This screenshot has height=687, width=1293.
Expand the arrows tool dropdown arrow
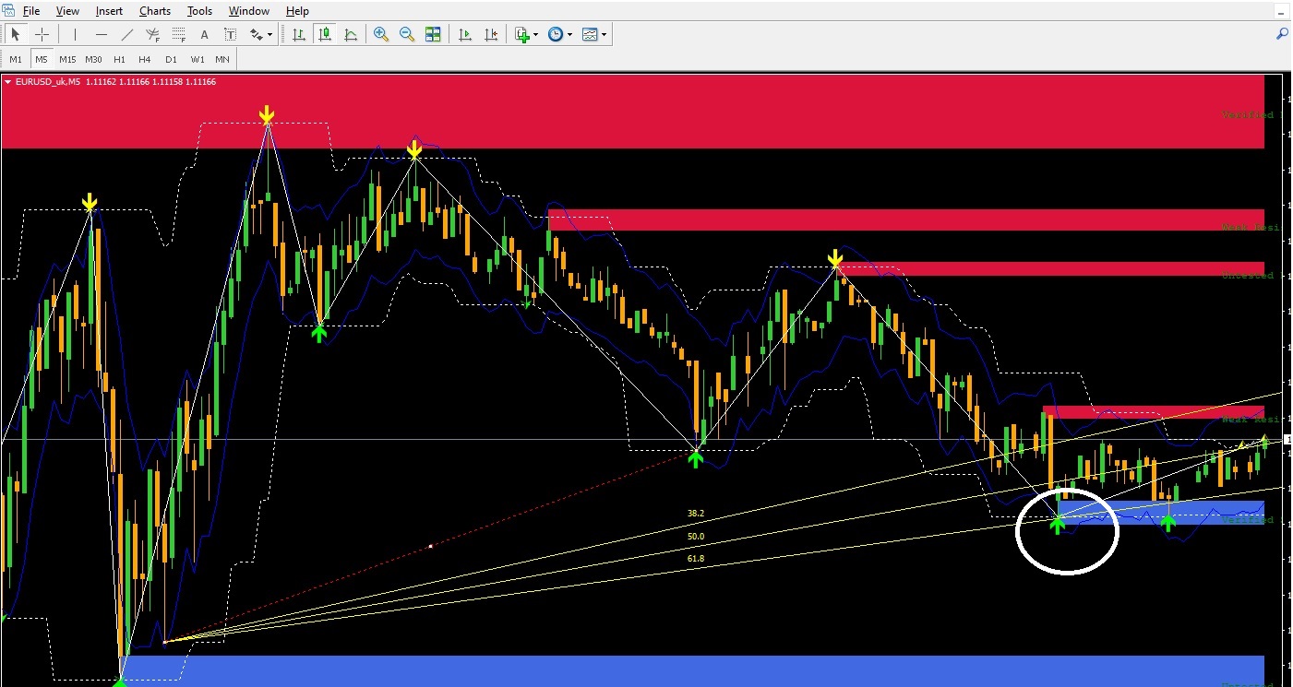[x=269, y=35]
